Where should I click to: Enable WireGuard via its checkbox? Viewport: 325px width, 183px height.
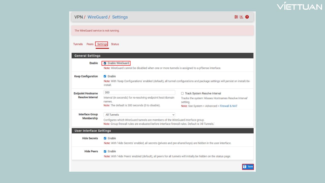pos(105,63)
